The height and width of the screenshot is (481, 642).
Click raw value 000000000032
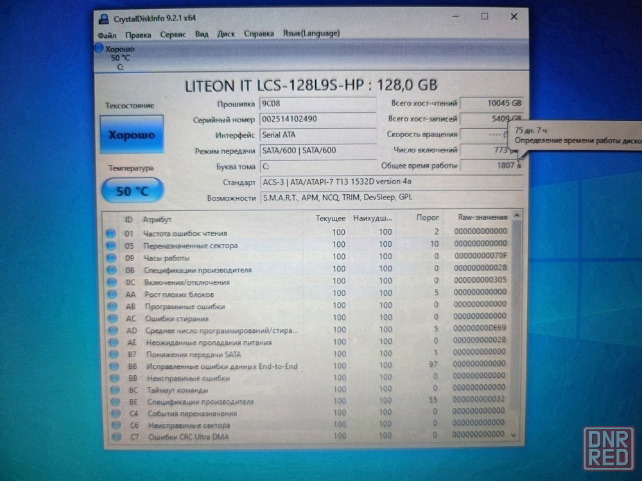pos(479,399)
